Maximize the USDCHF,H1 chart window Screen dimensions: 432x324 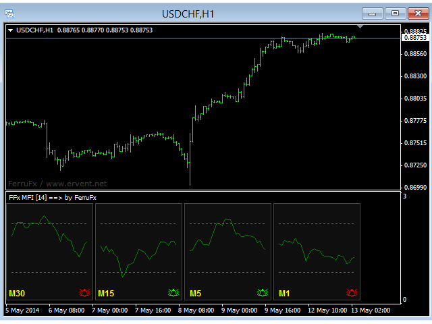tap(395, 13)
